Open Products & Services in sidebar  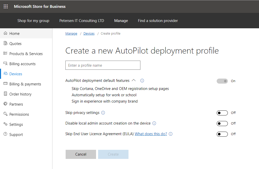26,54
